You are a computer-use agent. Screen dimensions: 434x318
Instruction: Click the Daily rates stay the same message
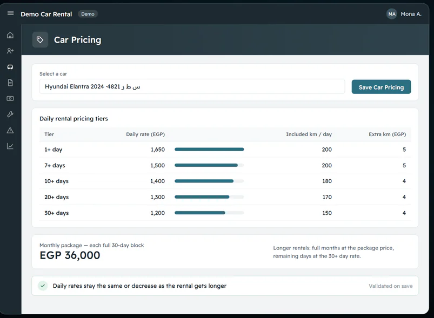[139, 286]
